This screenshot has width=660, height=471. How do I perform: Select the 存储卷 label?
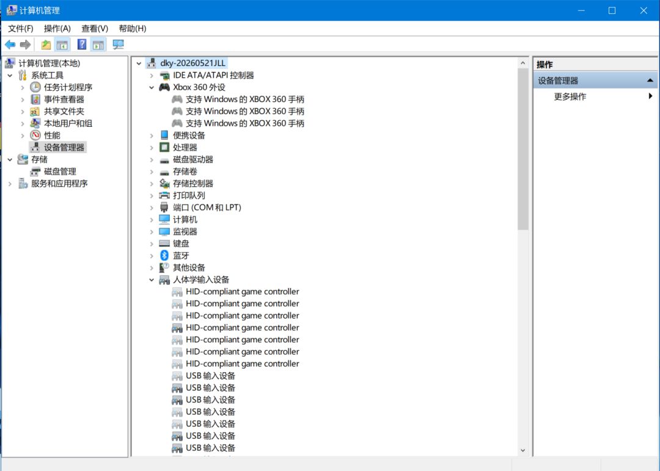(x=185, y=172)
